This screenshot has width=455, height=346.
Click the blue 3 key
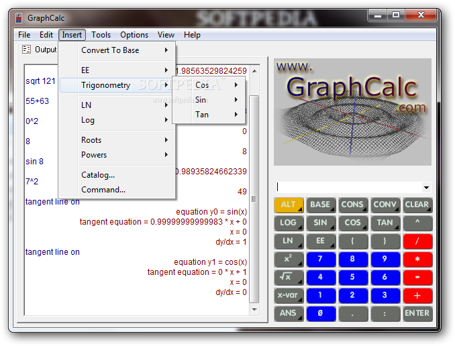coord(385,296)
